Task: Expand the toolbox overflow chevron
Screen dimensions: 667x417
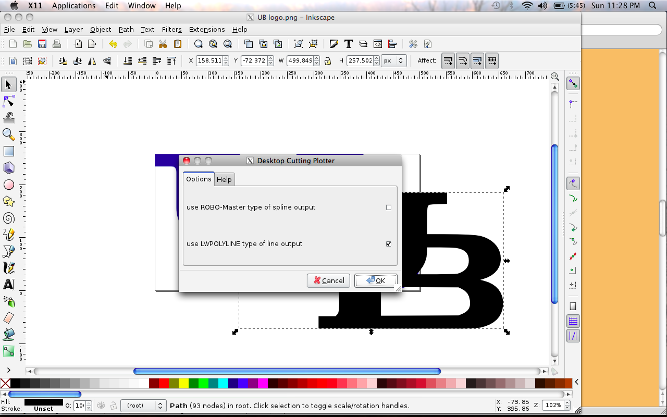Action: 9,370
